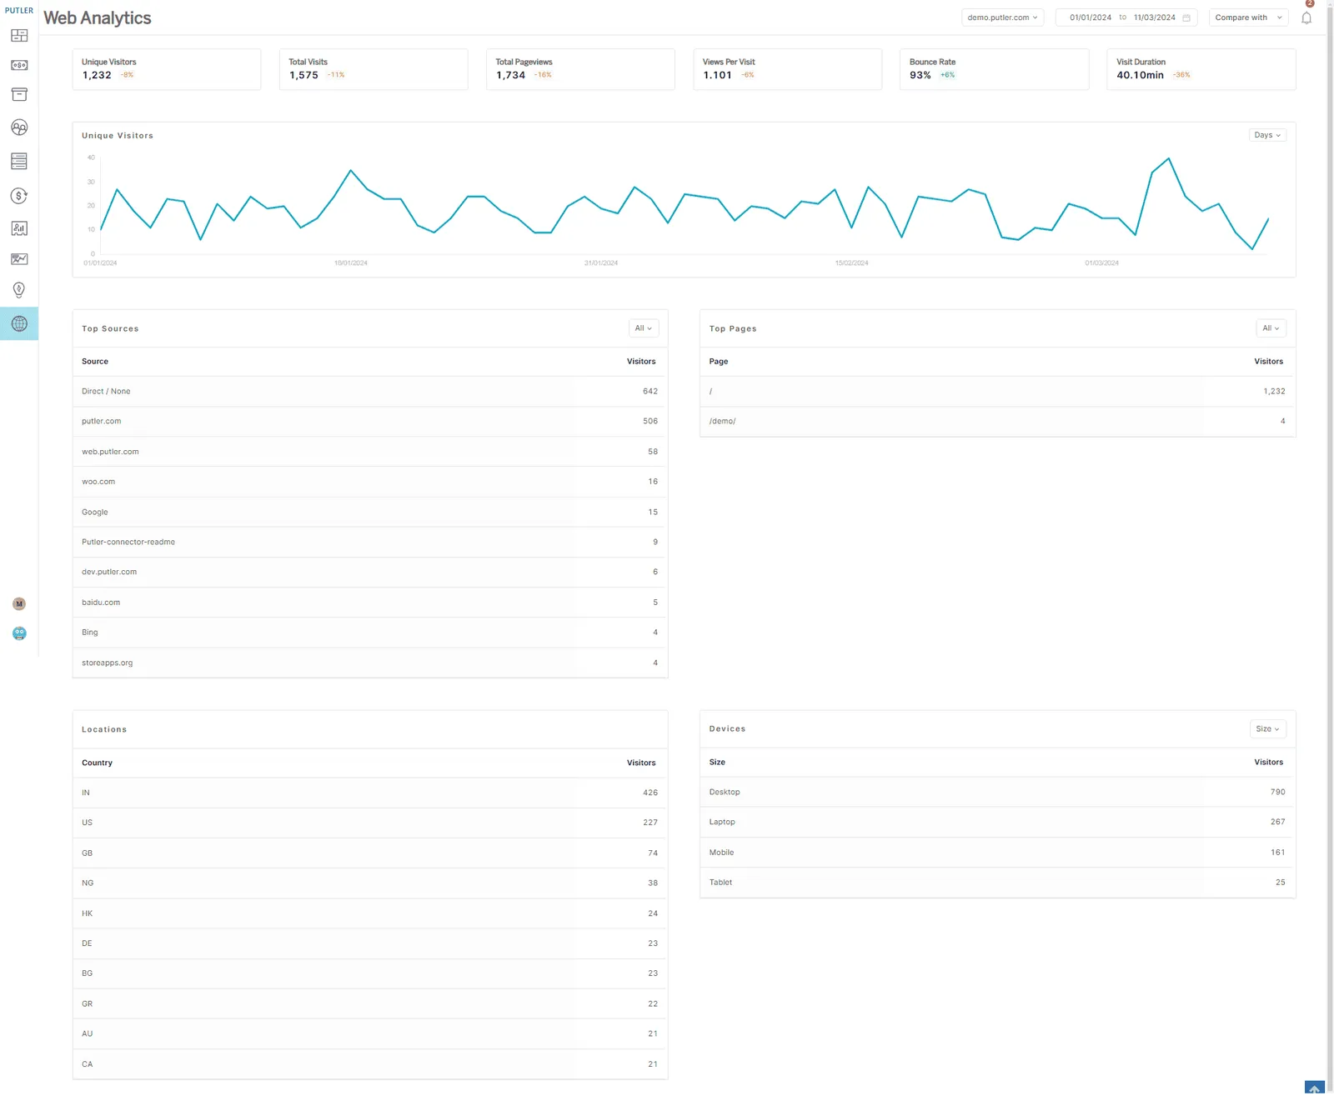Image resolution: width=1334 pixels, height=1096 pixels.
Task: Open the Subscriptions recurring-dollar sidebar icon
Action: pos(19,196)
